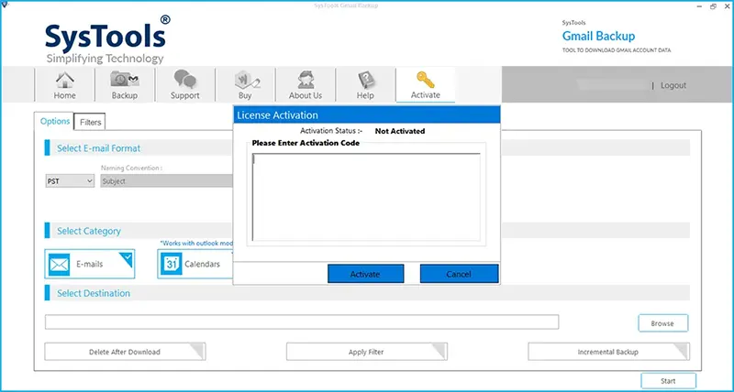Screen dimensions: 734x392
Task: Click inside the activation code text box
Action: point(366,197)
